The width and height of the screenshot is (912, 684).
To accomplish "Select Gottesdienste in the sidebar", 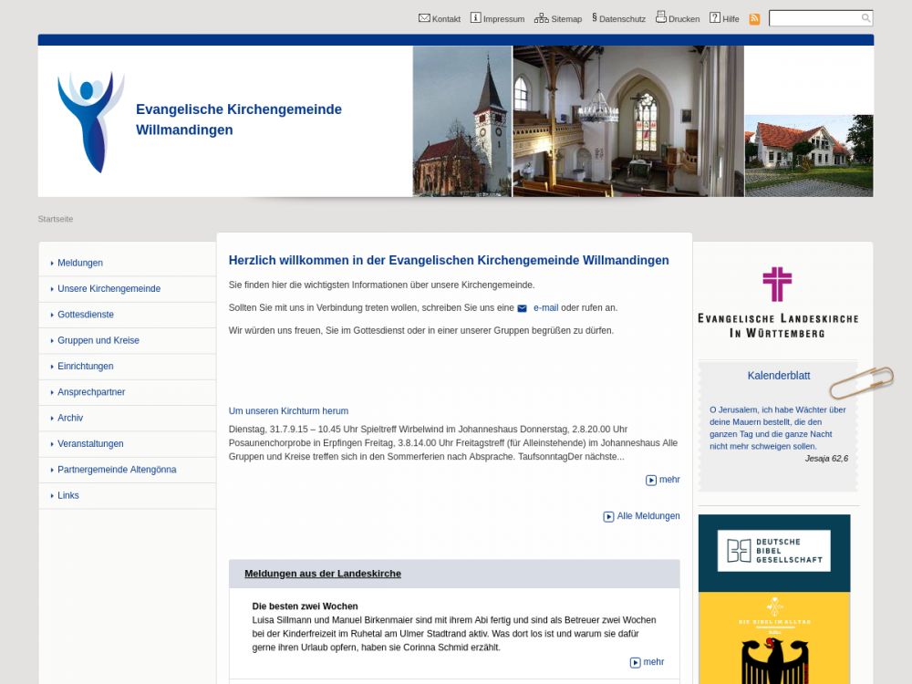I will pos(86,315).
